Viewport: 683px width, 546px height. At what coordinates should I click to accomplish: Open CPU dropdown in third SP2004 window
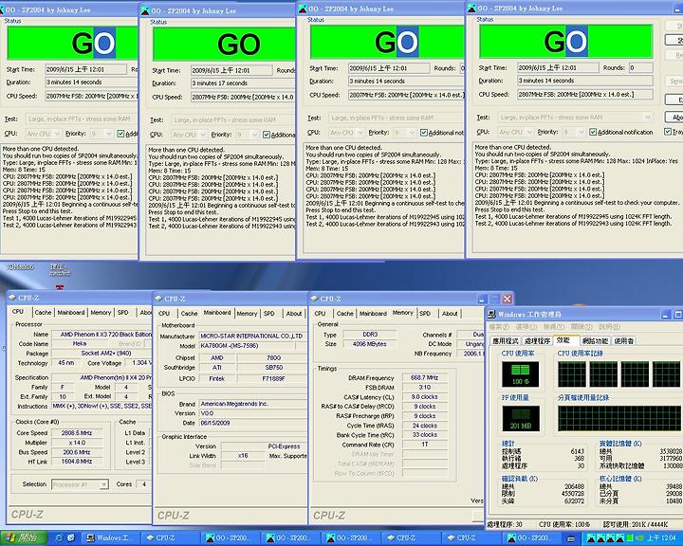click(x=360, y=133)
